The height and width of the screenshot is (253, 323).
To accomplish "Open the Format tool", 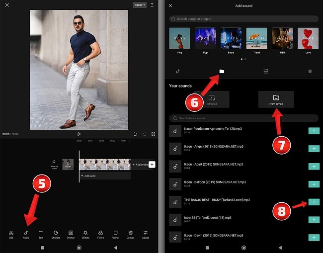I will pyautogui.click(x=115, y=235).
